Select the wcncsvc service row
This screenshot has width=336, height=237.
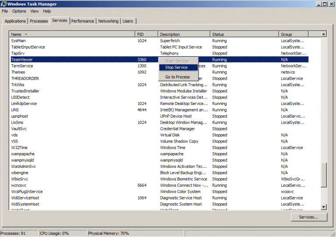coord(160,185)
